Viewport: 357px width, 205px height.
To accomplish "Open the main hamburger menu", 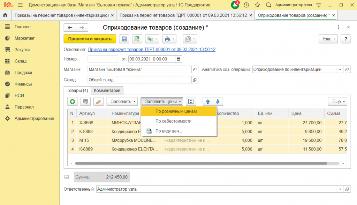I will coord(20,5).
